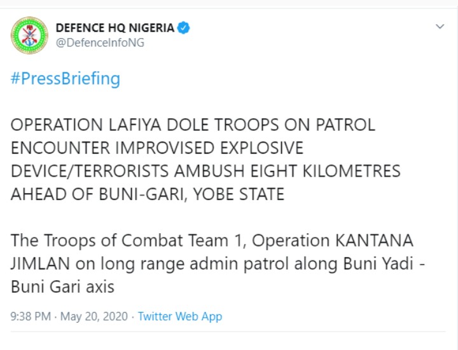
Task: Click the AHEAD OF BUNI-GARI, YOBE STATE line
Action: [148, 194]
